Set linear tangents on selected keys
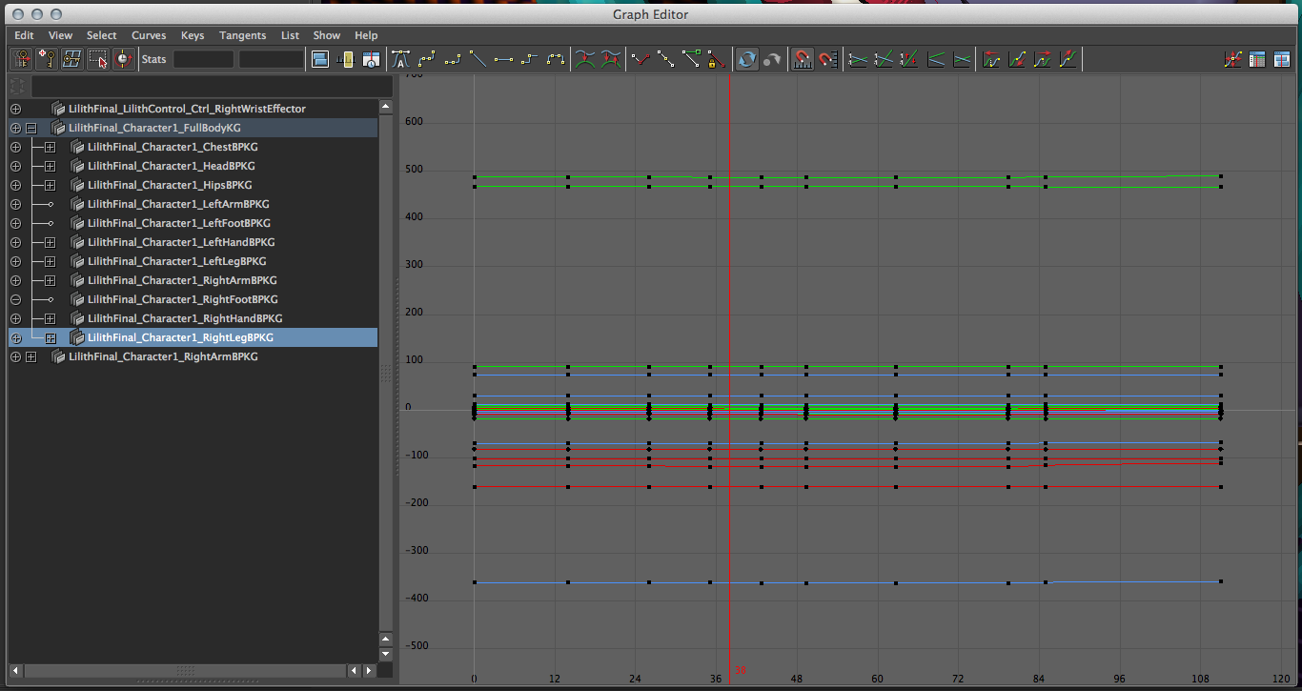The image size is (1302, 691). tap(478, 59)
